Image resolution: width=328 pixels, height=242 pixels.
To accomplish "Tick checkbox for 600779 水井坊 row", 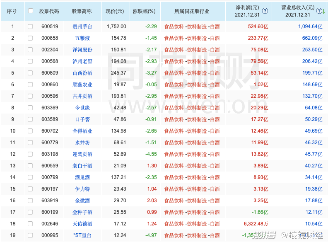I will click(x=30, y=143).
